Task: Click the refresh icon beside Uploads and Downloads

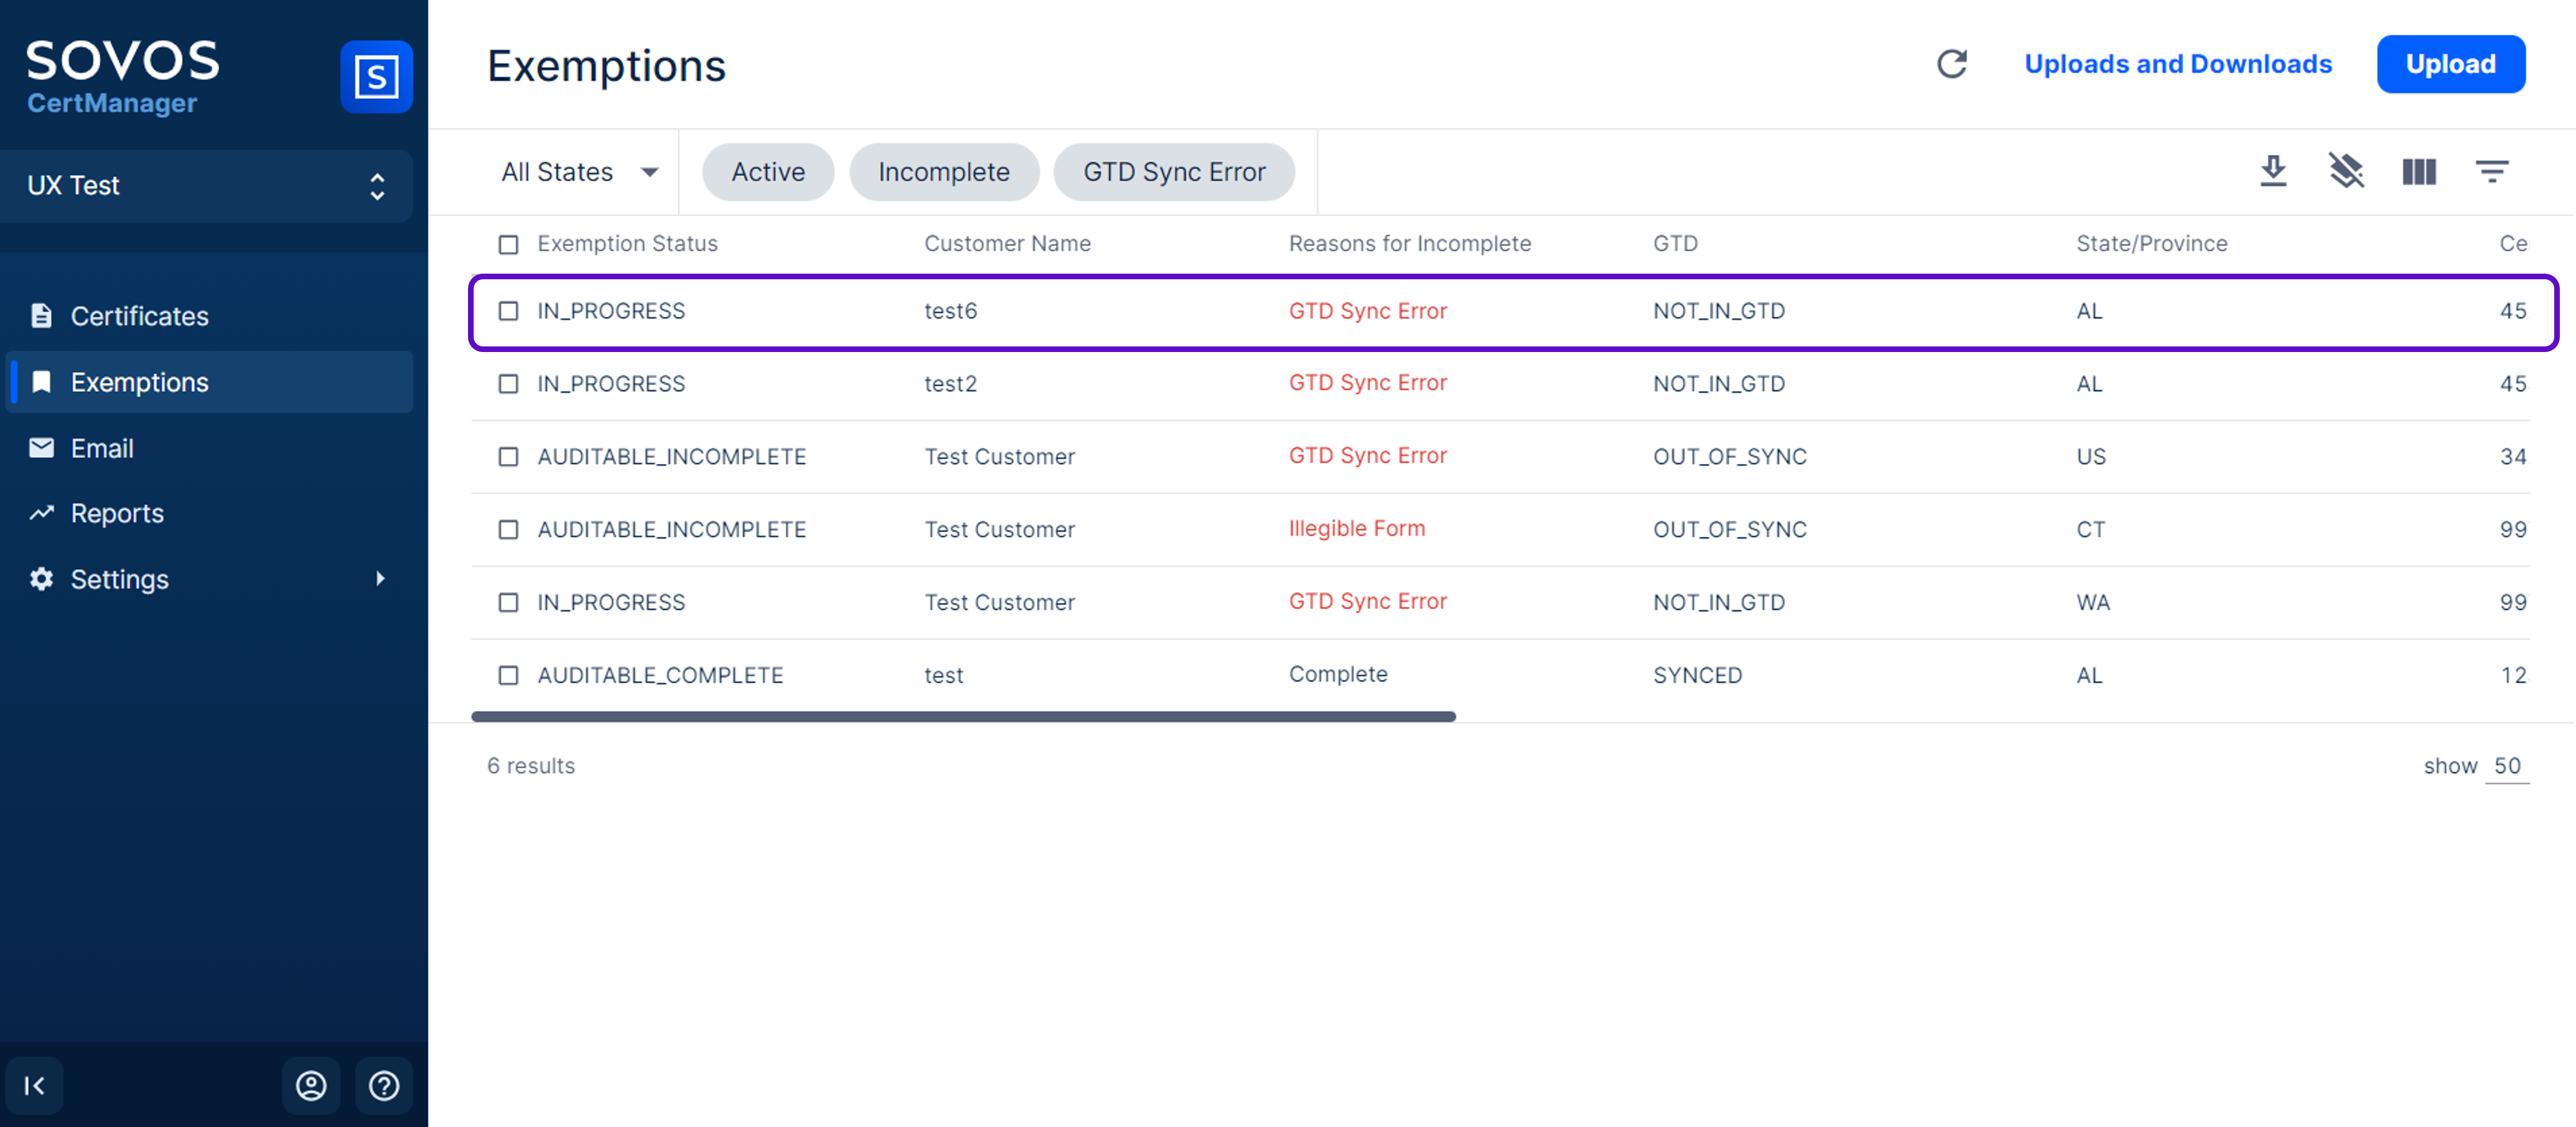Action: click(x=1951, y=64)
